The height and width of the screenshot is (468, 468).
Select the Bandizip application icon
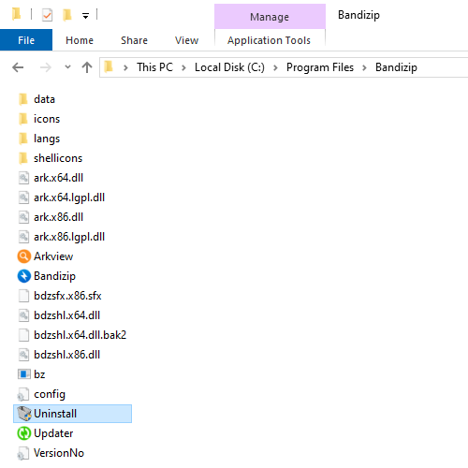pos(23,276)
